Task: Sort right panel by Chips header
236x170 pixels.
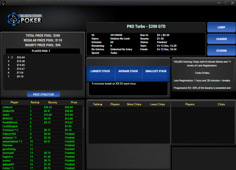Action: coord(221,104)
